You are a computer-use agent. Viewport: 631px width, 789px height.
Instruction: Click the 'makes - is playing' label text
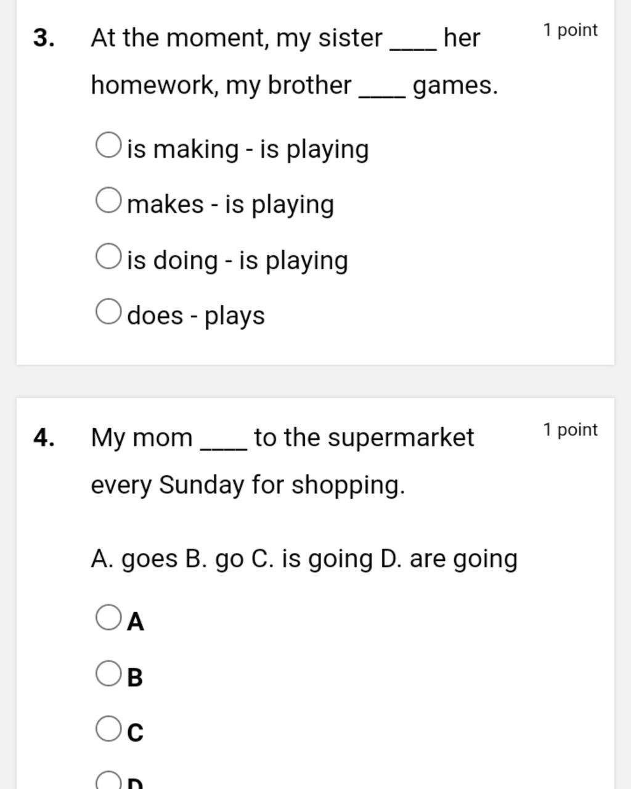tap(230, 205)
